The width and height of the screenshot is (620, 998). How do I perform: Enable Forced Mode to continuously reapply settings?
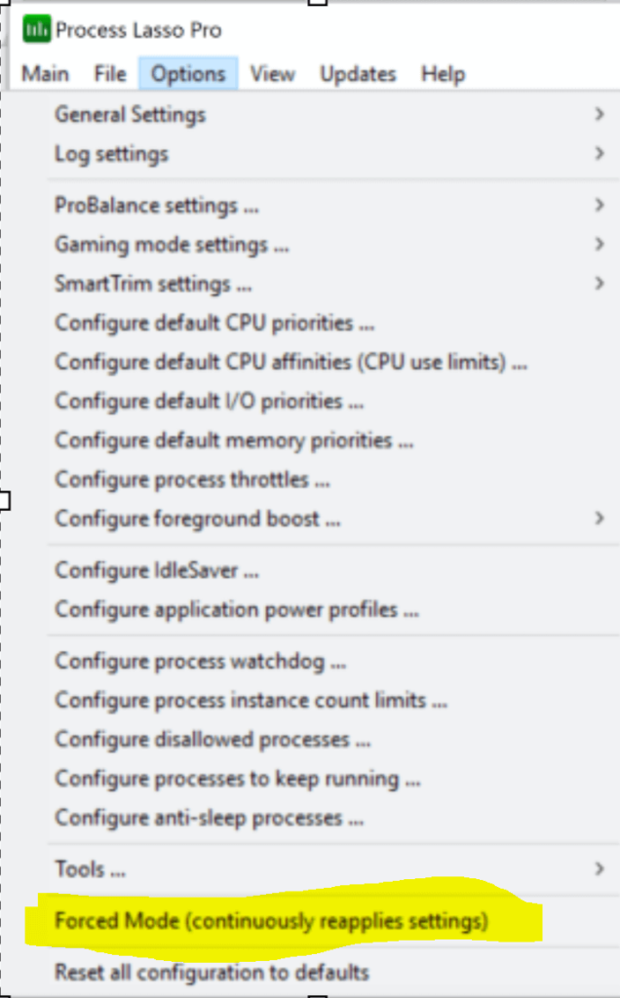pyautogui.click(x=273, y=921)
